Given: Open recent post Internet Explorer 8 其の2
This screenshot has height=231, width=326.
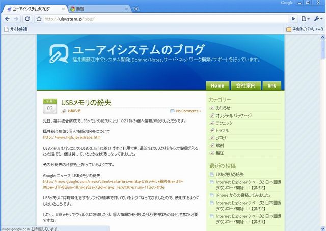Looking at the screenshot, I should [249, 206].
